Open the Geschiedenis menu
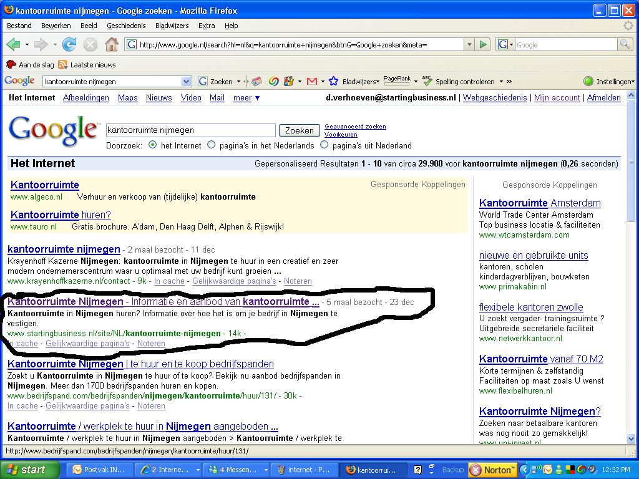This screenshot has width=639, height=479. click(126, 26)
